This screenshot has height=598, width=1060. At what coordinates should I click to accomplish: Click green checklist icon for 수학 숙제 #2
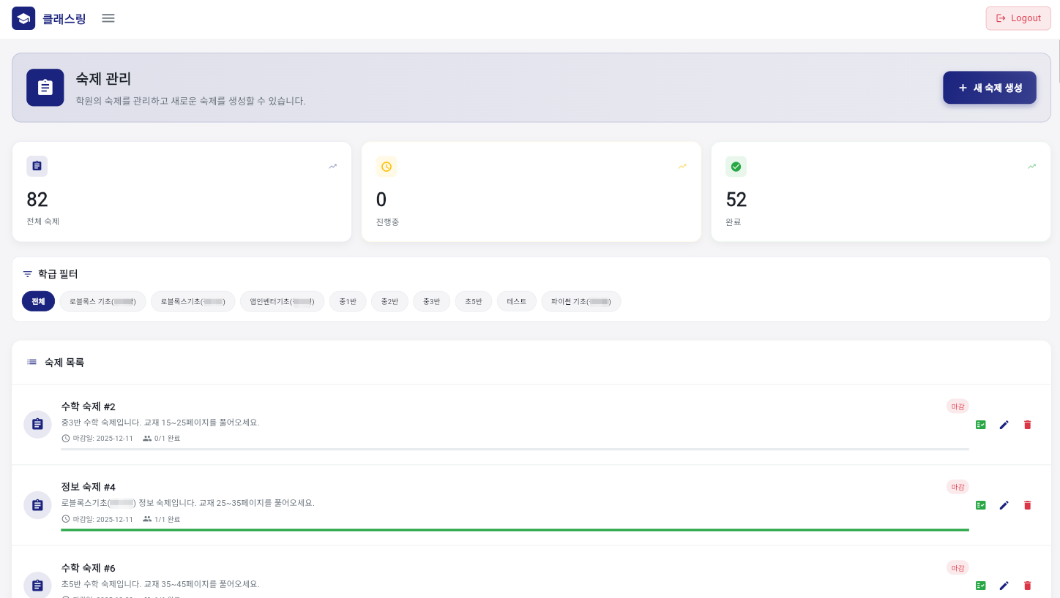point(980,425)
